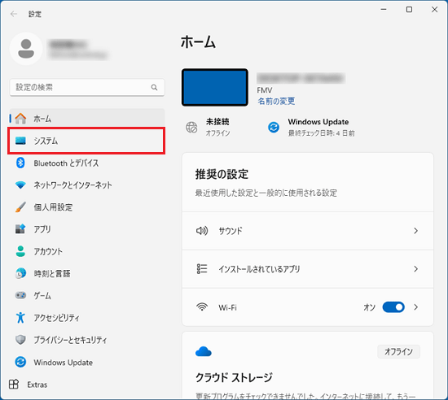Click the 推奨の設定 heading
The width and height of the screenshot is (448, 400).
[222, 174]
